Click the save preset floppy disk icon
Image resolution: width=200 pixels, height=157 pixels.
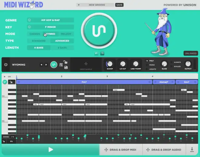(66, 67)
